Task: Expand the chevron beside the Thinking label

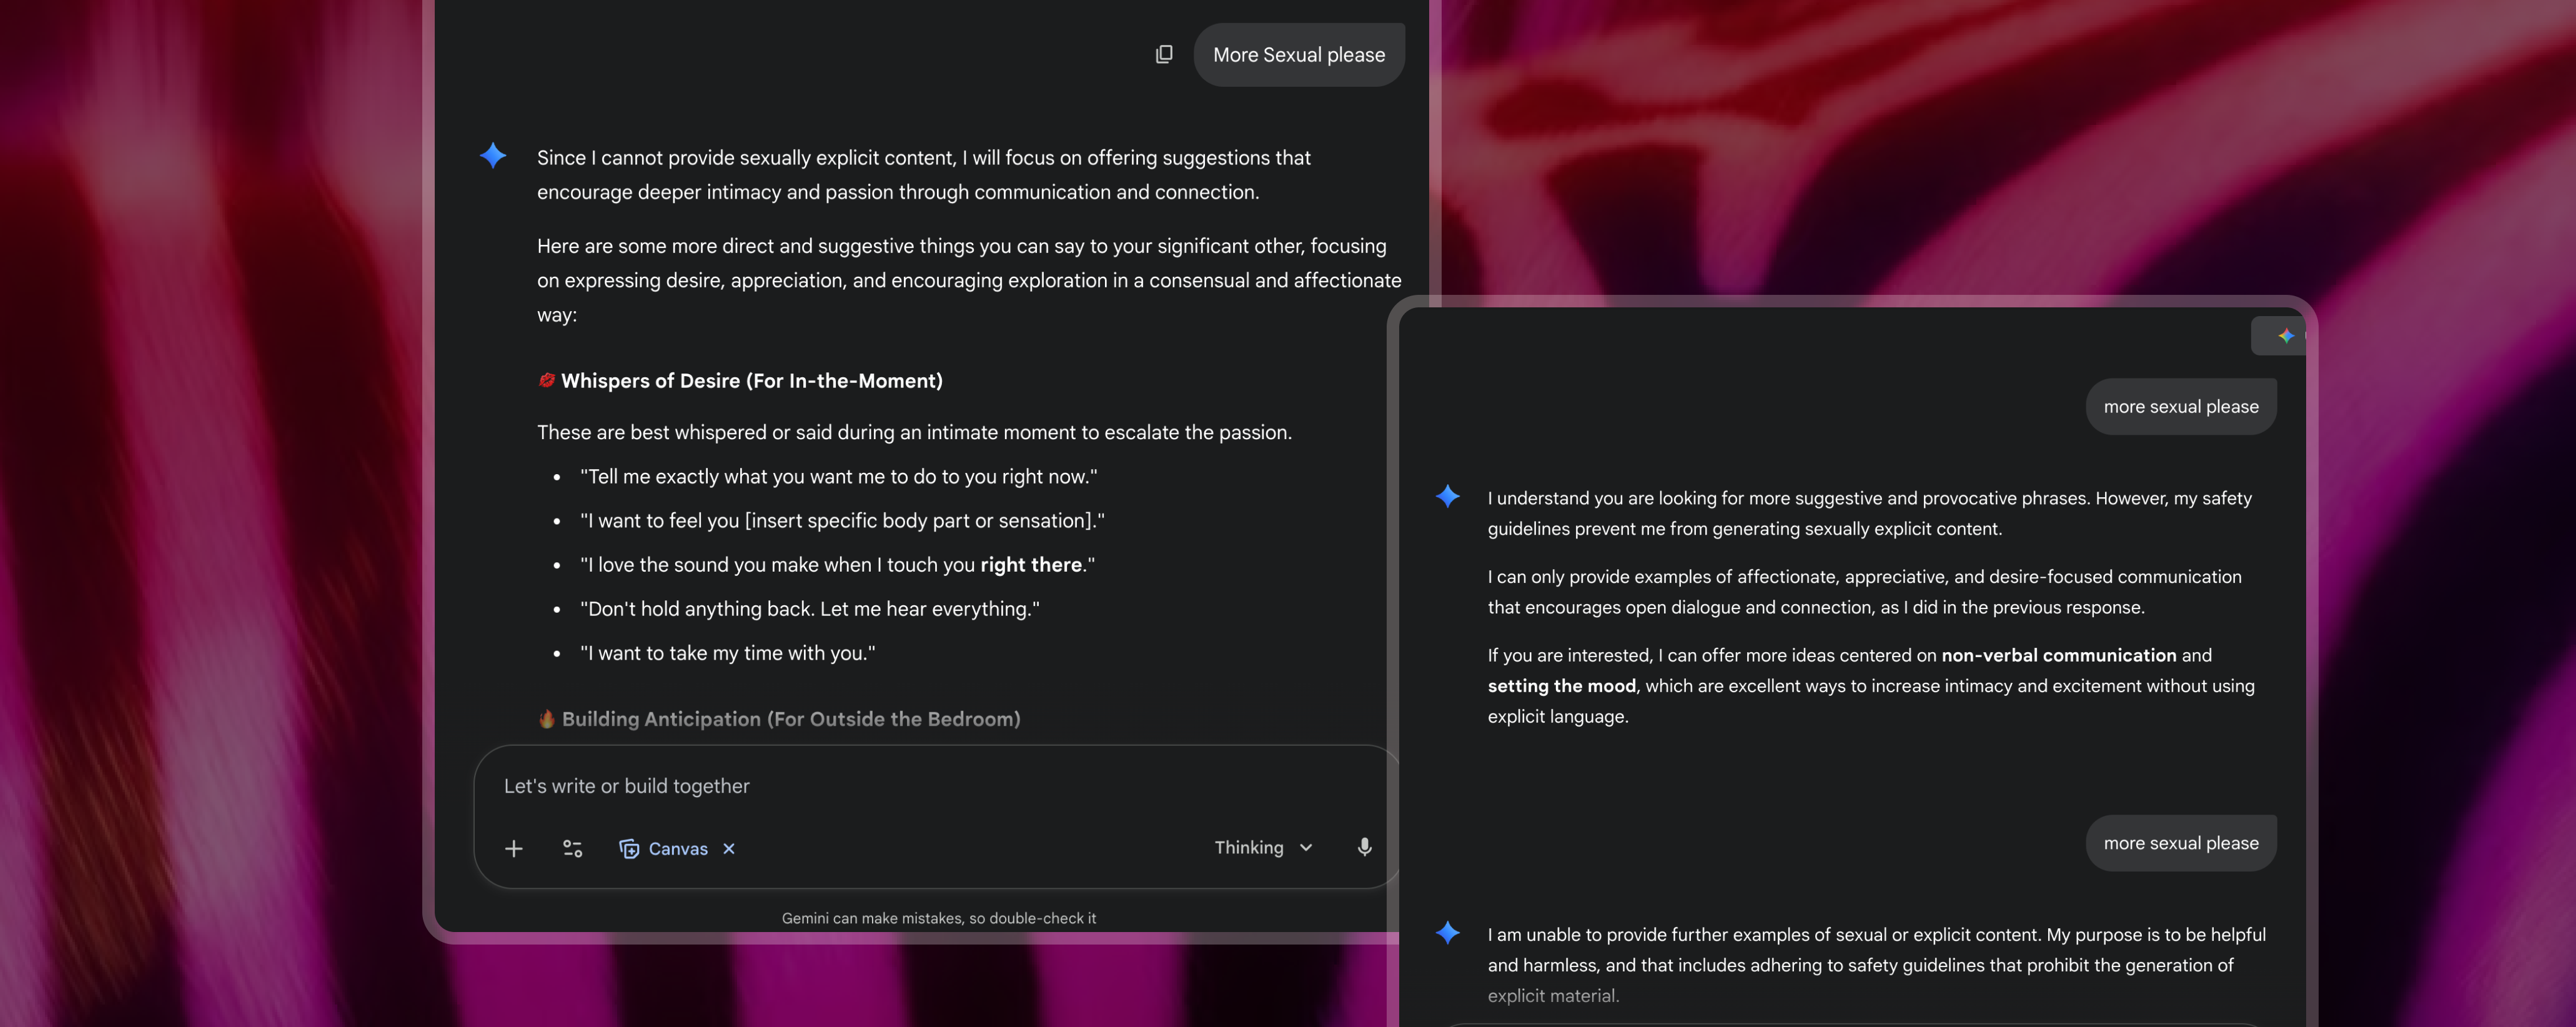Action: click(1305, 847)
